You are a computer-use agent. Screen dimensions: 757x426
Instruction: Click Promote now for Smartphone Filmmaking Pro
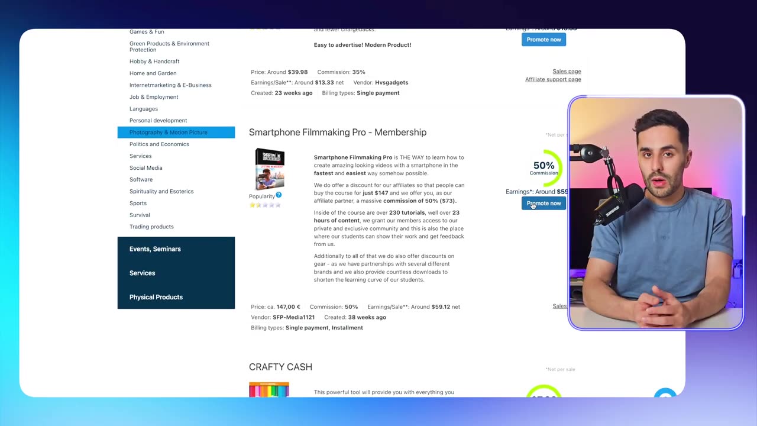click(x=544, y=203)
